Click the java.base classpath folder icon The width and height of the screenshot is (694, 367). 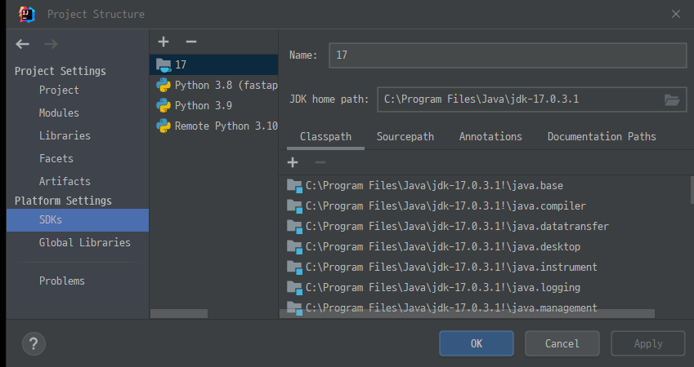pyautogui.click(x=294, y=186)
